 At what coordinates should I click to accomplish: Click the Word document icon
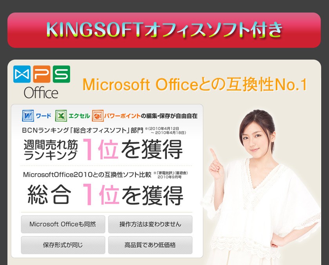(28, 116)
